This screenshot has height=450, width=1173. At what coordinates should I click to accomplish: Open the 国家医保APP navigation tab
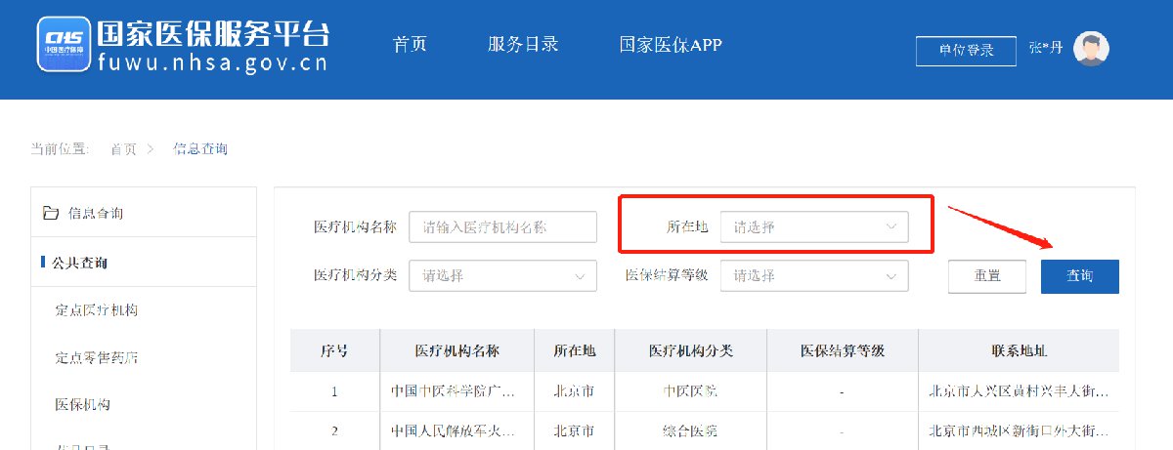coord(671,45)
